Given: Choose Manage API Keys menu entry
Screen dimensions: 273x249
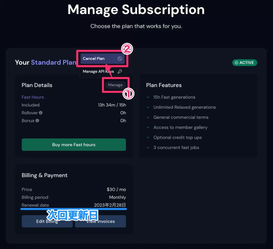Looking at the screenshot, I should (102, 71).
